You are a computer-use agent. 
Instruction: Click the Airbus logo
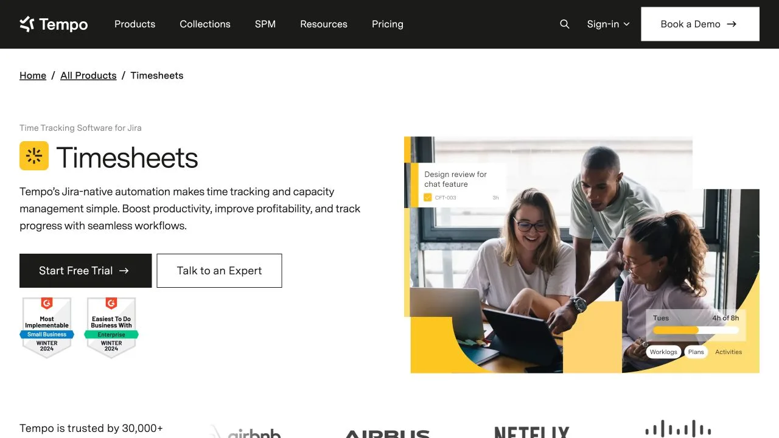tap(387, 433)
